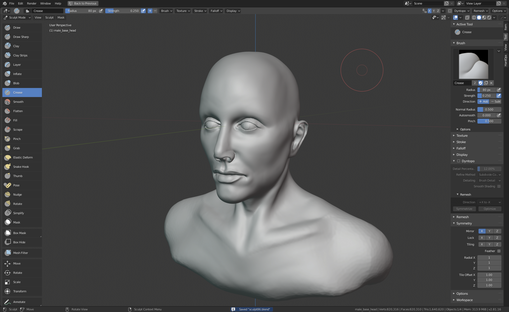The width and height of the screenshot is (509, 312).
Task: Pick the Mesh Filter tool
Action: point(20,253)
